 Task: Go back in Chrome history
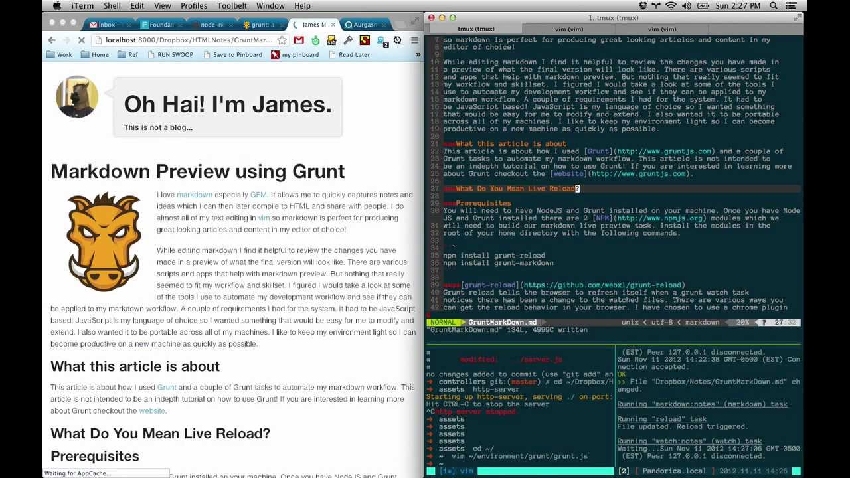(52, 40)
